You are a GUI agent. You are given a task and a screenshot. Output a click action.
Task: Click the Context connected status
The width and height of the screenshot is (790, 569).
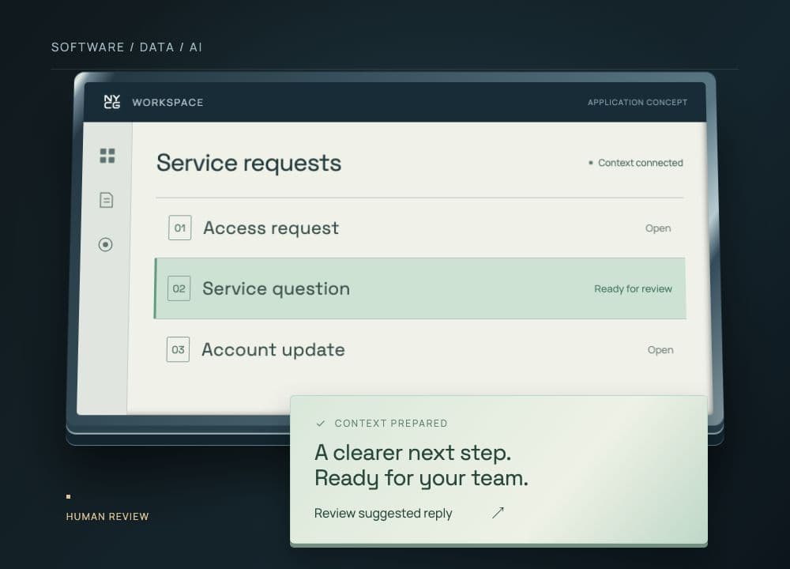click(x=636, y=163)
